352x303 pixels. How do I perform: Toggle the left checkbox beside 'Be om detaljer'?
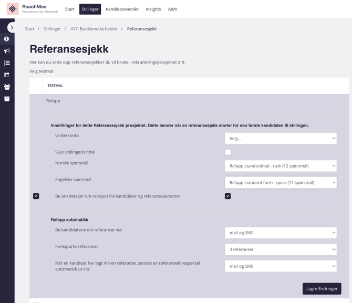pyautogui.click(x=36, y=196)
